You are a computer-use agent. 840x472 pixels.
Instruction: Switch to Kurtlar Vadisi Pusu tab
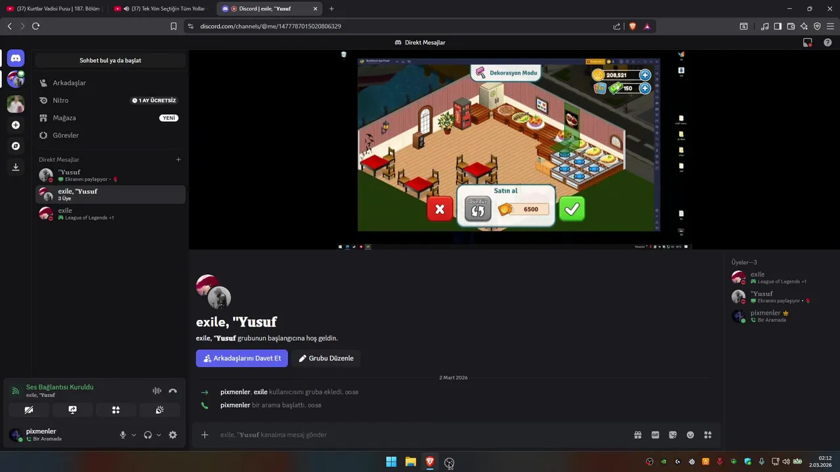54,9
